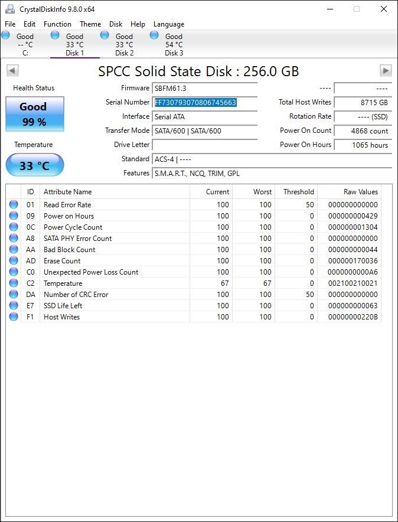Click status orb of SSD Life Left row
Viewport: 398px width, 522px height.
pyautogui.click(x=14, y=305)
